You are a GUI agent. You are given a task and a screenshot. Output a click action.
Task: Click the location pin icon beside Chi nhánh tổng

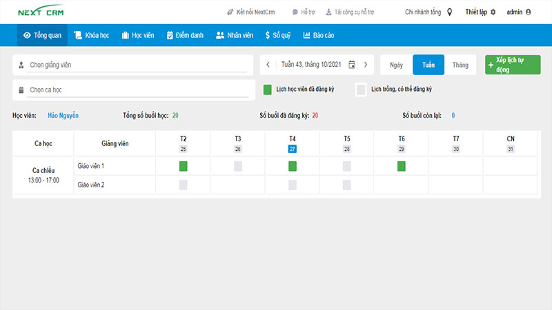(450, 12)
